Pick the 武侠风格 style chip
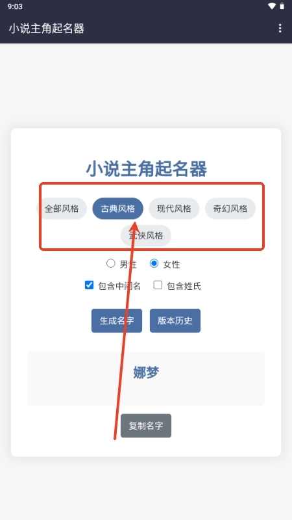Image resolution: width=292 pixels, height=520 pixels. coord(146,236)
